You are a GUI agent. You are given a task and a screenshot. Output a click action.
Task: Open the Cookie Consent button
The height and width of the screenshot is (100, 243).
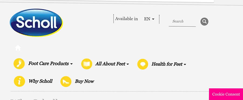[226, 94]
